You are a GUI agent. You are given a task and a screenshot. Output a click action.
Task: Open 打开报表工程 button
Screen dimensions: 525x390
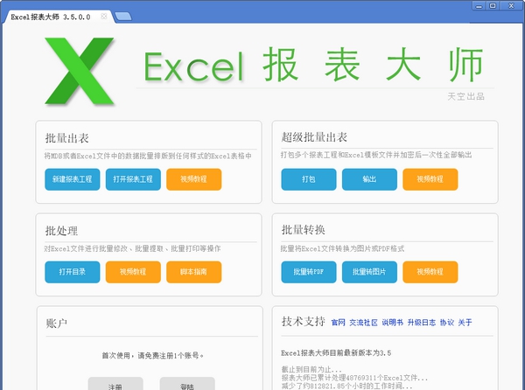click(x=133, y=179)
